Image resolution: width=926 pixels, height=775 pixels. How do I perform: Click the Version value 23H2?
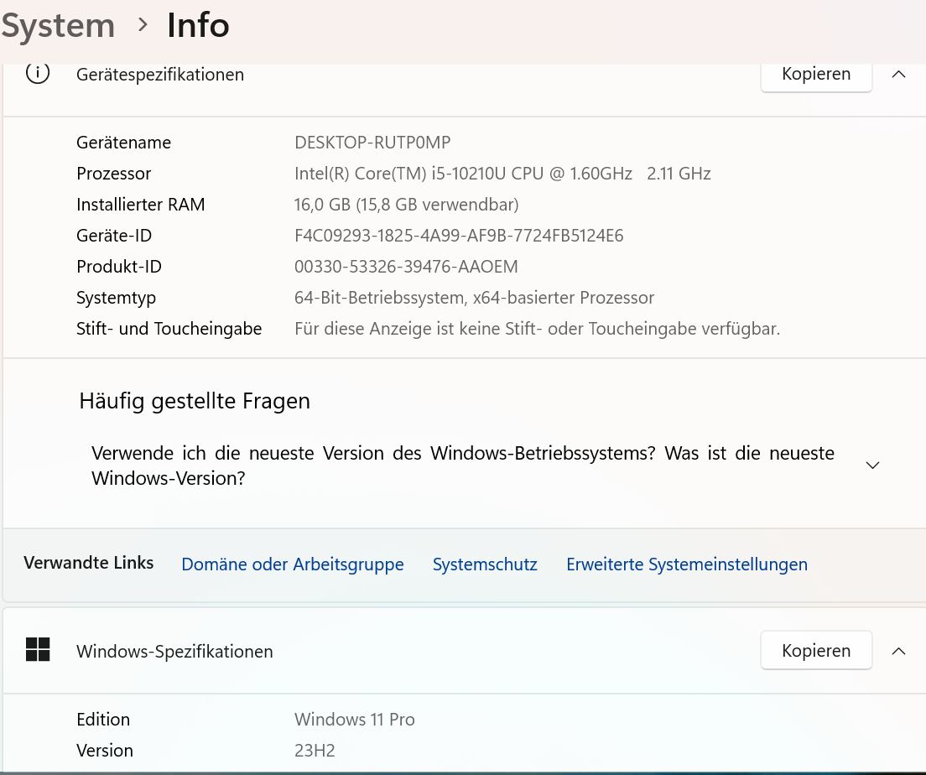(x=315, y=750)
